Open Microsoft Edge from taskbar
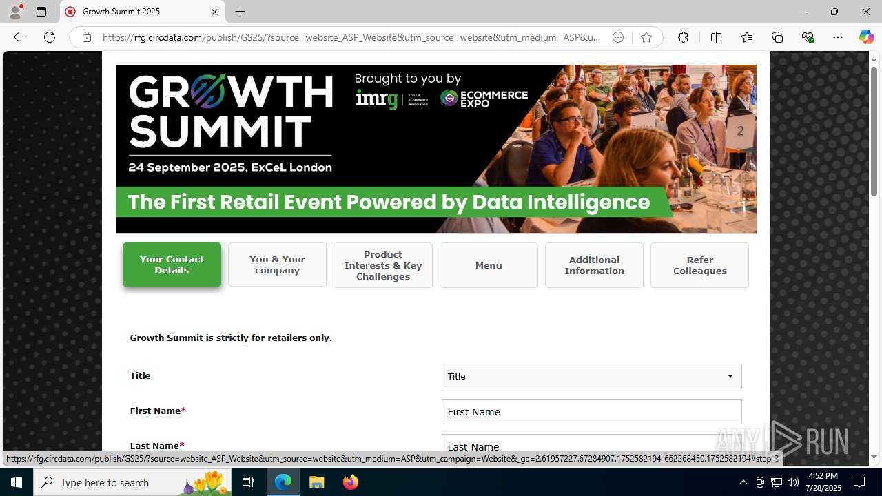This screenshot has height=496, width=882. click(x=283, y=482)
